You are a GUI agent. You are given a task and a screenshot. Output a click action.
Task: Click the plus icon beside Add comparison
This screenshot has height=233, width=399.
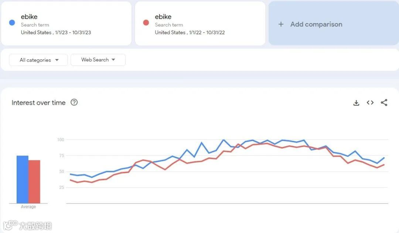point(281,24)
